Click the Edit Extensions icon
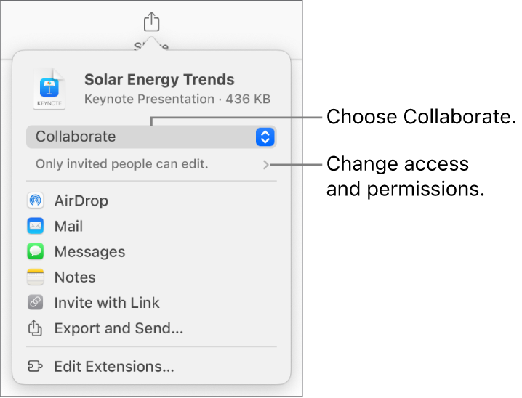522x398 pixels. (x=36, y=367)
